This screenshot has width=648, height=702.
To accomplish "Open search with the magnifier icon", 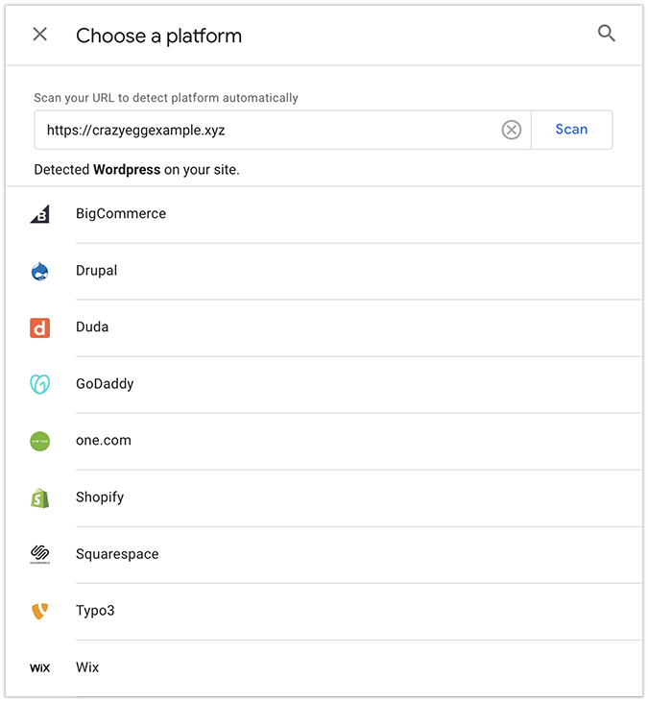I will point(607,33).
